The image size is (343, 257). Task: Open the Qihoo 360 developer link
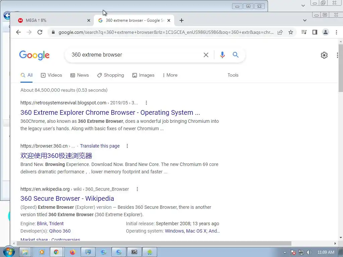tap(60, 231)
